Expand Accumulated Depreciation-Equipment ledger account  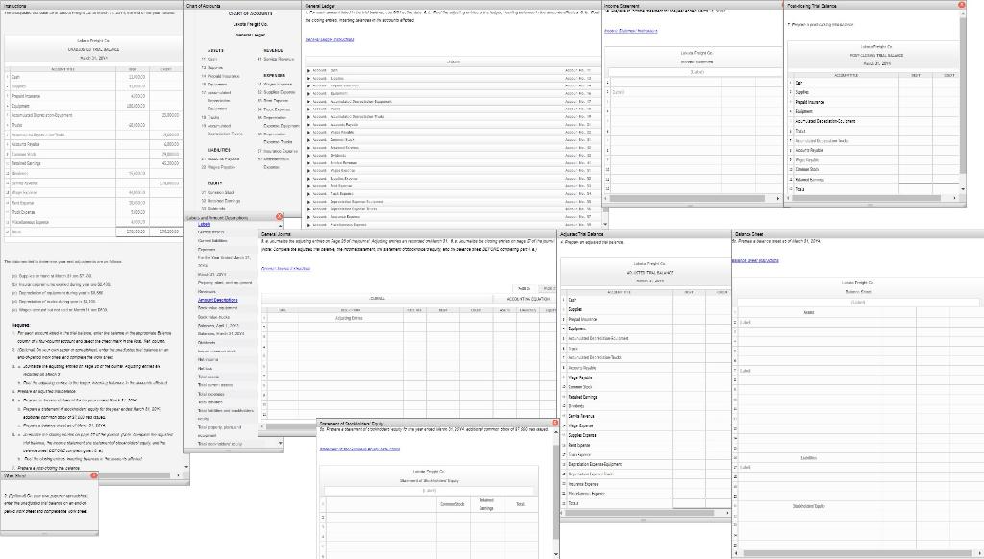pyautogui.click(x=308, y=102)
